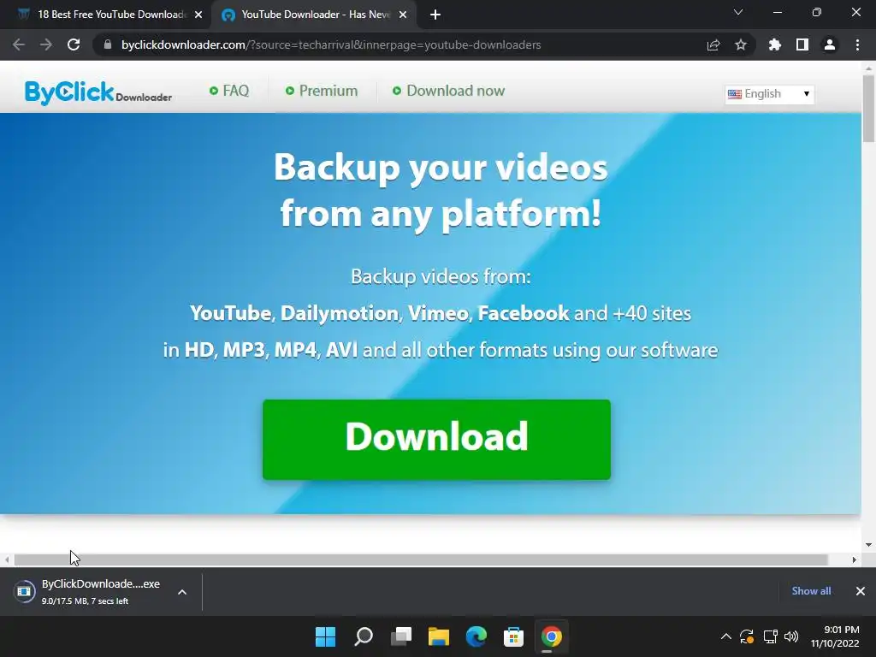Open Windows Search from taskbar
This screenshot has width=876, height=657.
(364, 636)
